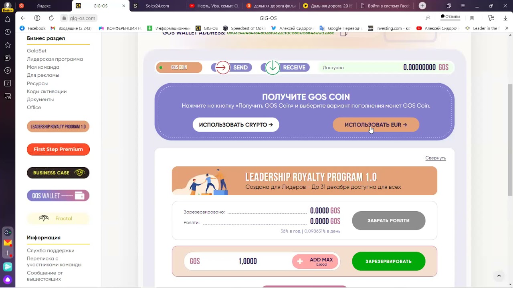The width and height of the screenshot is (513, 288).
Task: Click the ADD MAX button
Action: pyautogui.click(x=315, y=261)
